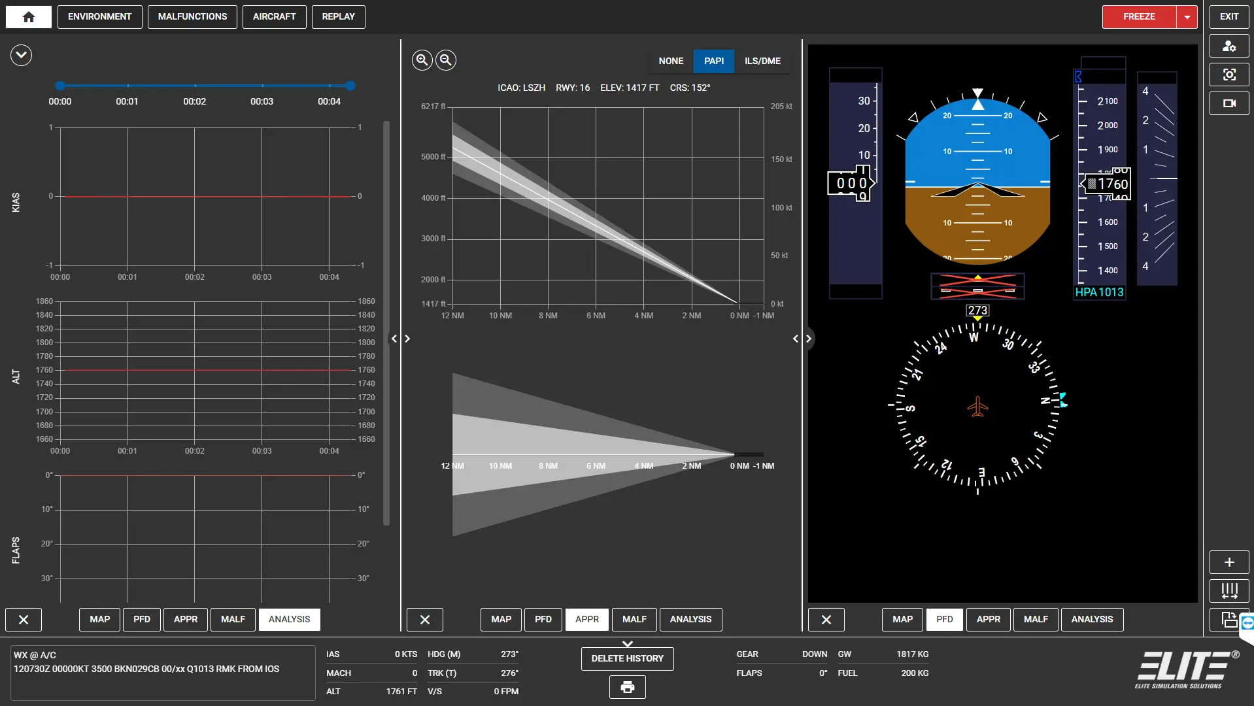
Task: Zoom out on the approach chart
Action: click(446, 60)
